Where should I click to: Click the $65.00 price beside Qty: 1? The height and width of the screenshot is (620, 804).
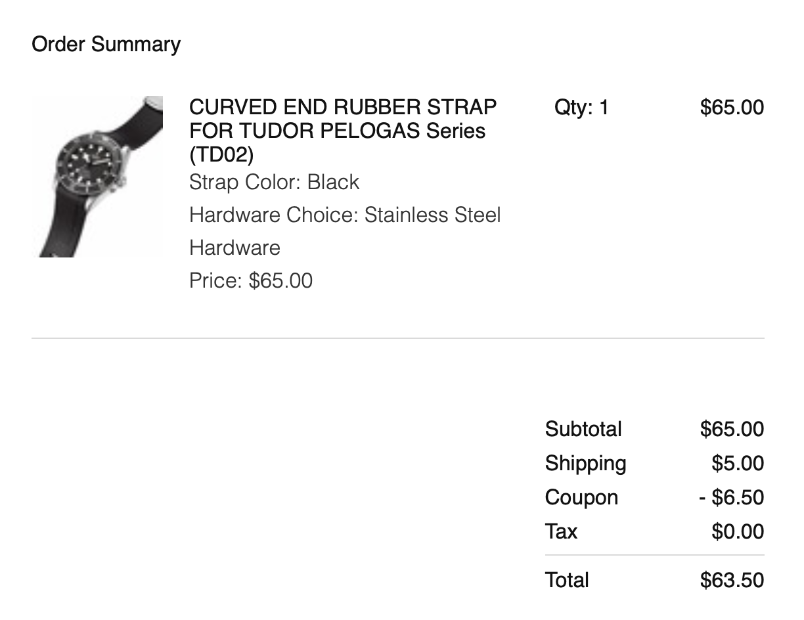tap(732, 107)
